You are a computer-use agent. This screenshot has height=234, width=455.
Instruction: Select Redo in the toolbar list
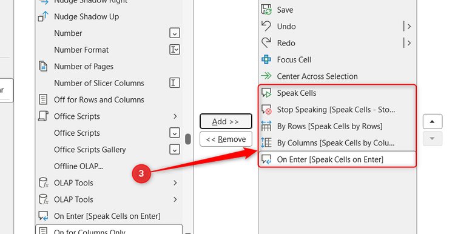click(337, 43)
